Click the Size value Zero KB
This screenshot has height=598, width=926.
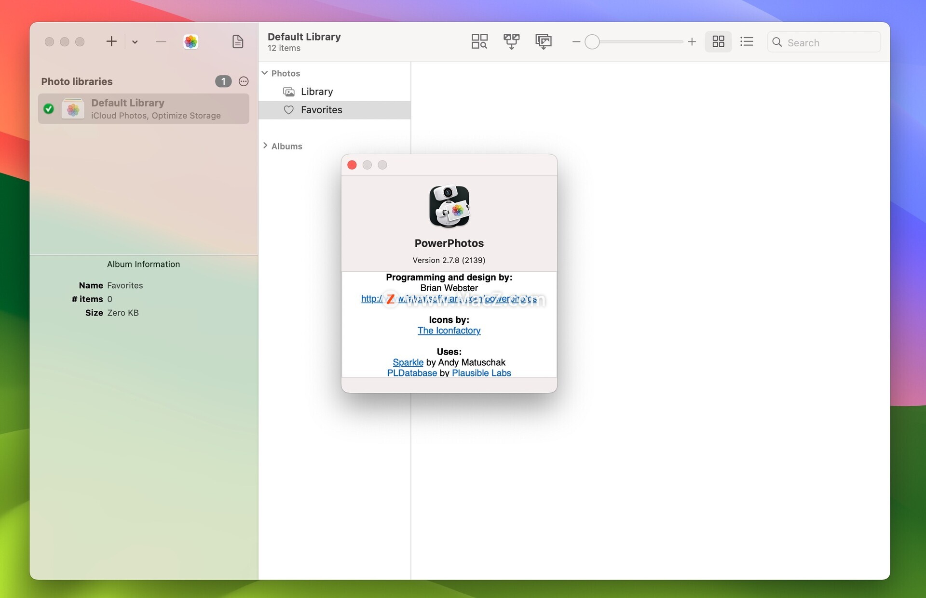tap(123, 313)
